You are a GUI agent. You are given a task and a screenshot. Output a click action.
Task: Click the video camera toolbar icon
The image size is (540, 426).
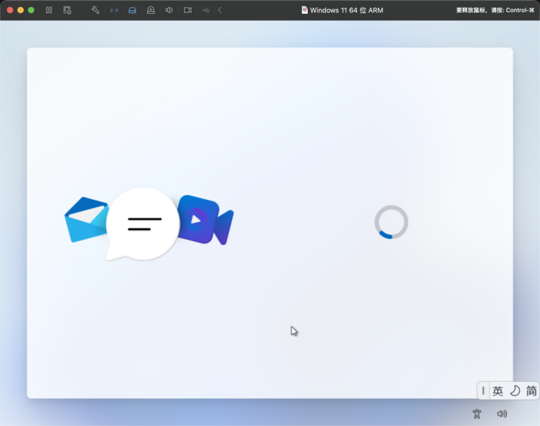(x=187, y=10)
